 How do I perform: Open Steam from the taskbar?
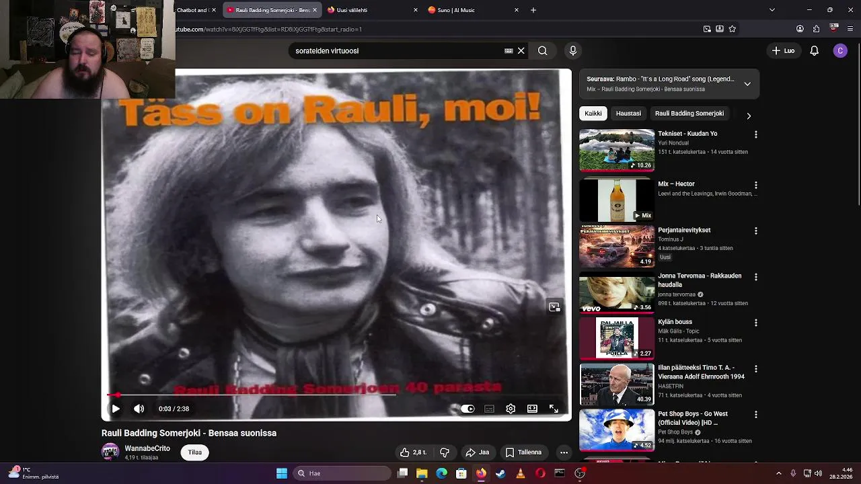click(x=500, y=473)
